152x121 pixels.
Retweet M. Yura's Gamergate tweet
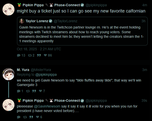click(28, 91)
